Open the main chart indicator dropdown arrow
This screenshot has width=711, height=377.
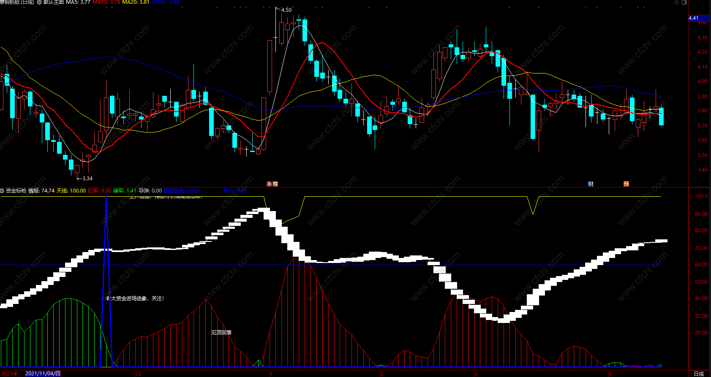pyautogui.click(x=39, y=2)
